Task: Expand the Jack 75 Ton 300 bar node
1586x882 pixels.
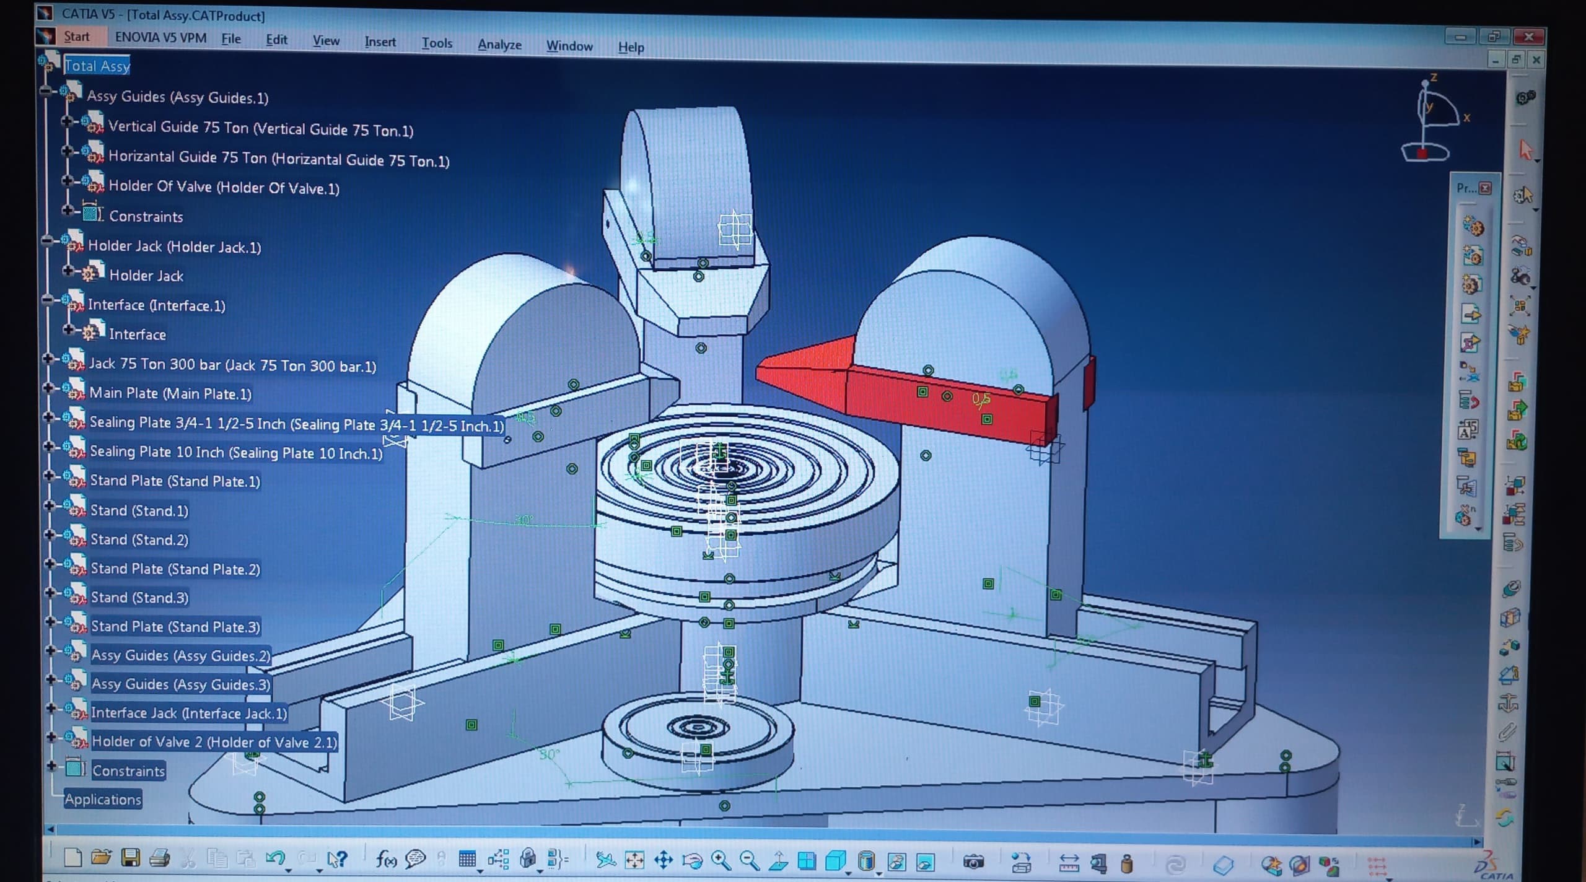Action: pyautogui.click(x=48, y=359)
